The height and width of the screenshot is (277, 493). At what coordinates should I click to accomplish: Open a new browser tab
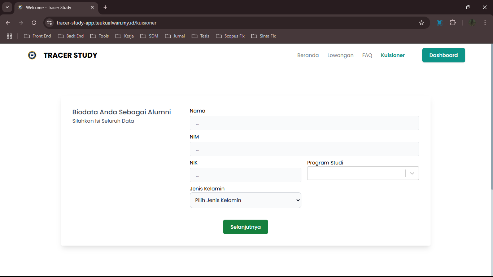[x=105, y=7]
